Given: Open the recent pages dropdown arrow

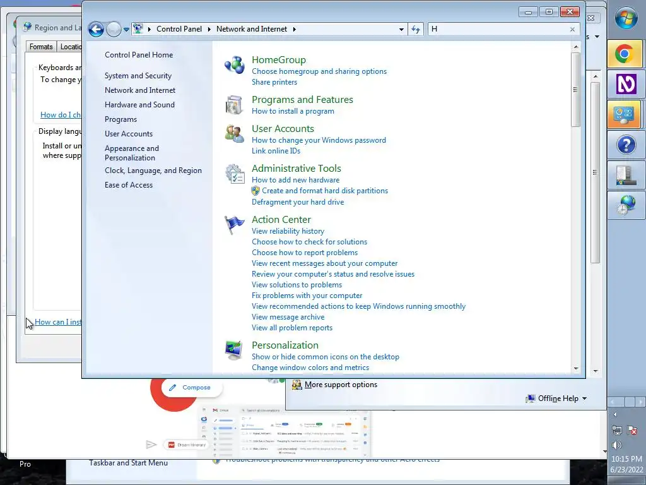Looking at the screenshot, I should tap(126, 30).
